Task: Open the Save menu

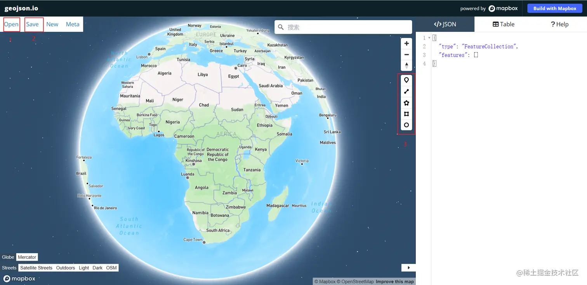Action: 33,24
